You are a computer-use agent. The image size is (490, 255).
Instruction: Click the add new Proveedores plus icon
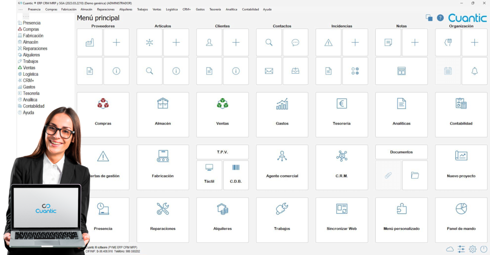click(116, 42)
